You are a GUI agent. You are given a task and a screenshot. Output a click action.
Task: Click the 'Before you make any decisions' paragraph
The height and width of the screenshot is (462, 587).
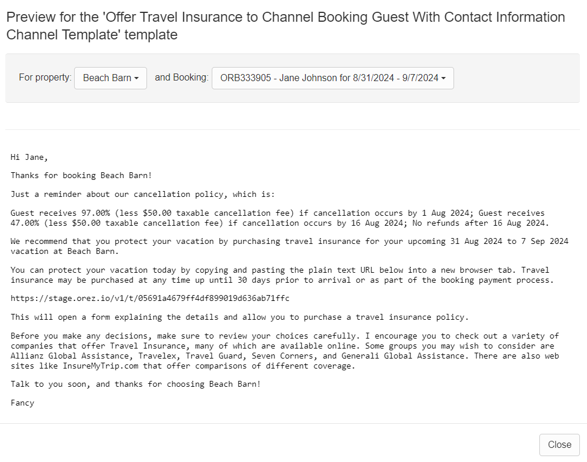pos(285,350)
